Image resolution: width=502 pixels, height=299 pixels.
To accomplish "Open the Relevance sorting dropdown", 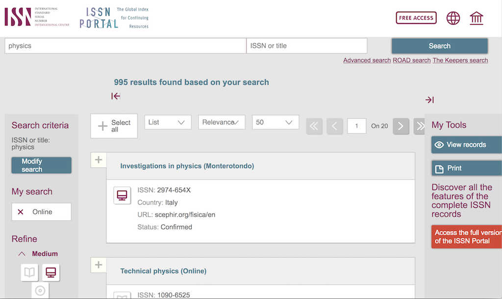I will click(x=222, y=122).
